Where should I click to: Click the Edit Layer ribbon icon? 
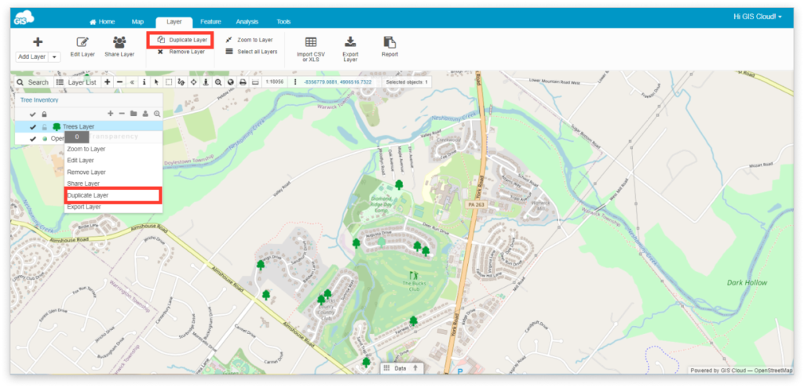[82, 46]
